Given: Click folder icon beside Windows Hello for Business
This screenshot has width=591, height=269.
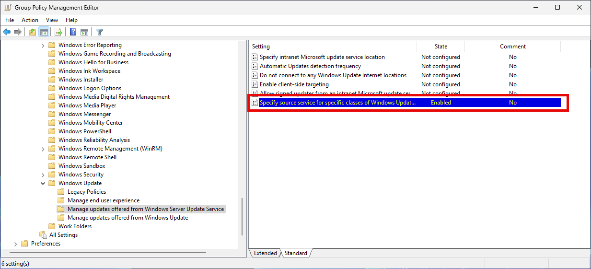Looking at the screenshot, I should (52, 62).
